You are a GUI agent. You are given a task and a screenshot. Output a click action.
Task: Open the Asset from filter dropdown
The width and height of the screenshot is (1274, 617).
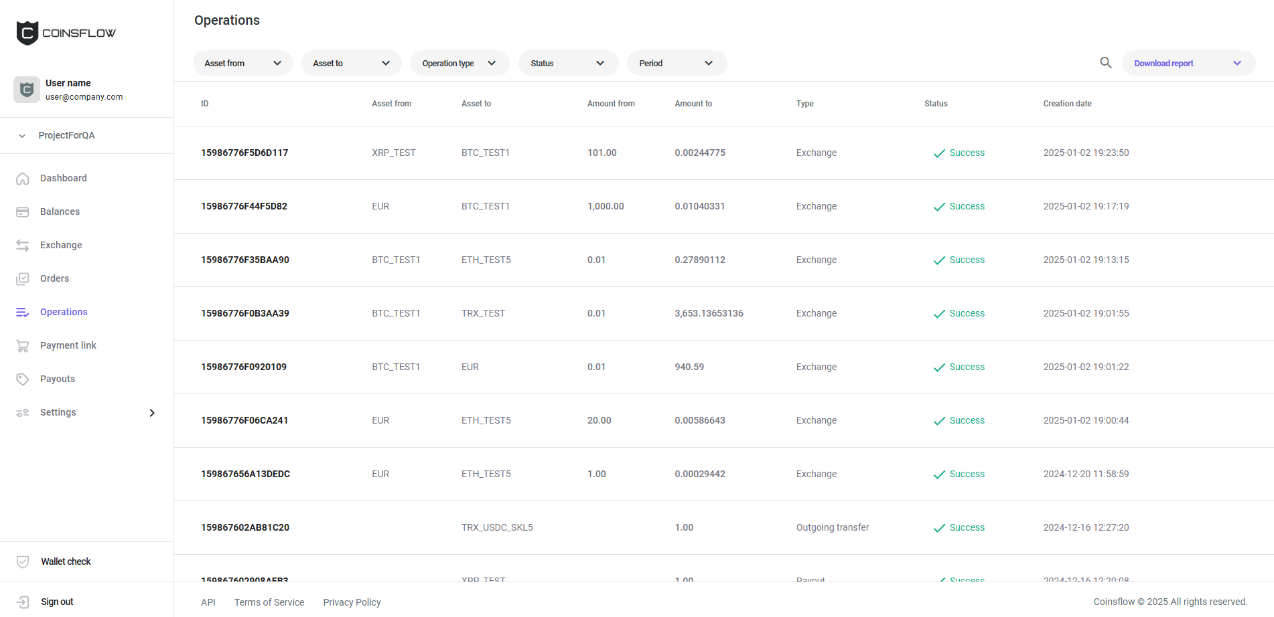(242, 63)
